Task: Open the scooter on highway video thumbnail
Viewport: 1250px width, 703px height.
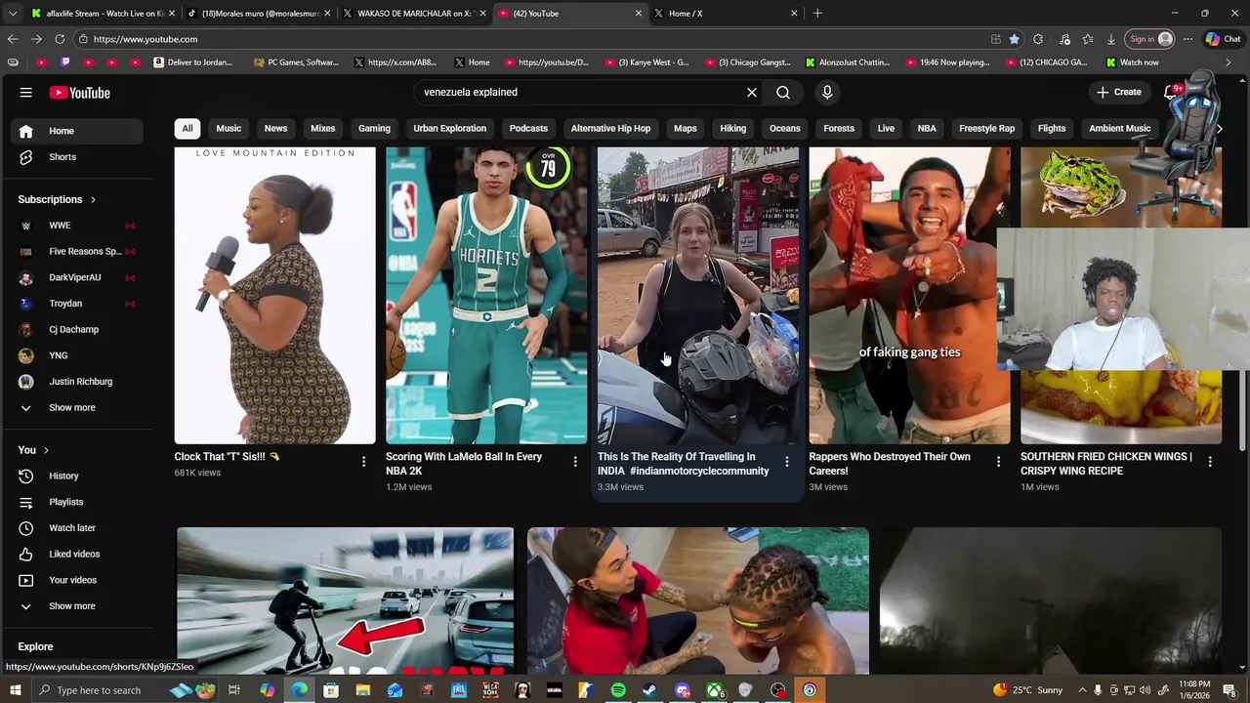Action: 345,600
